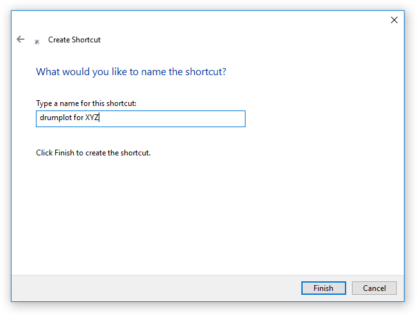Screen dimensions: 418x316
Task: Click empty space inside the name box
Action: (x=173, y=119)
